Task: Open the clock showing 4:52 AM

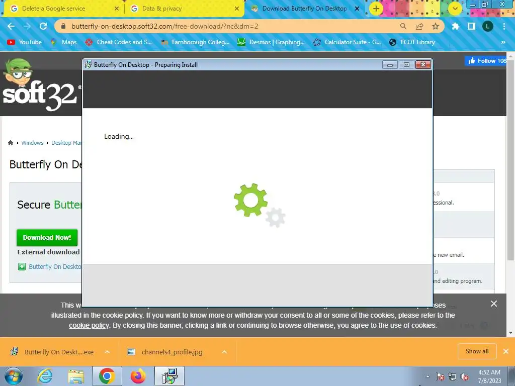Action: point(489,376)
